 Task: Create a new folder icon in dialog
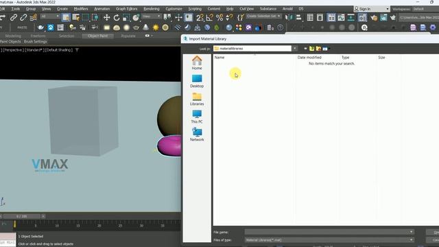(x=318, y=49)
